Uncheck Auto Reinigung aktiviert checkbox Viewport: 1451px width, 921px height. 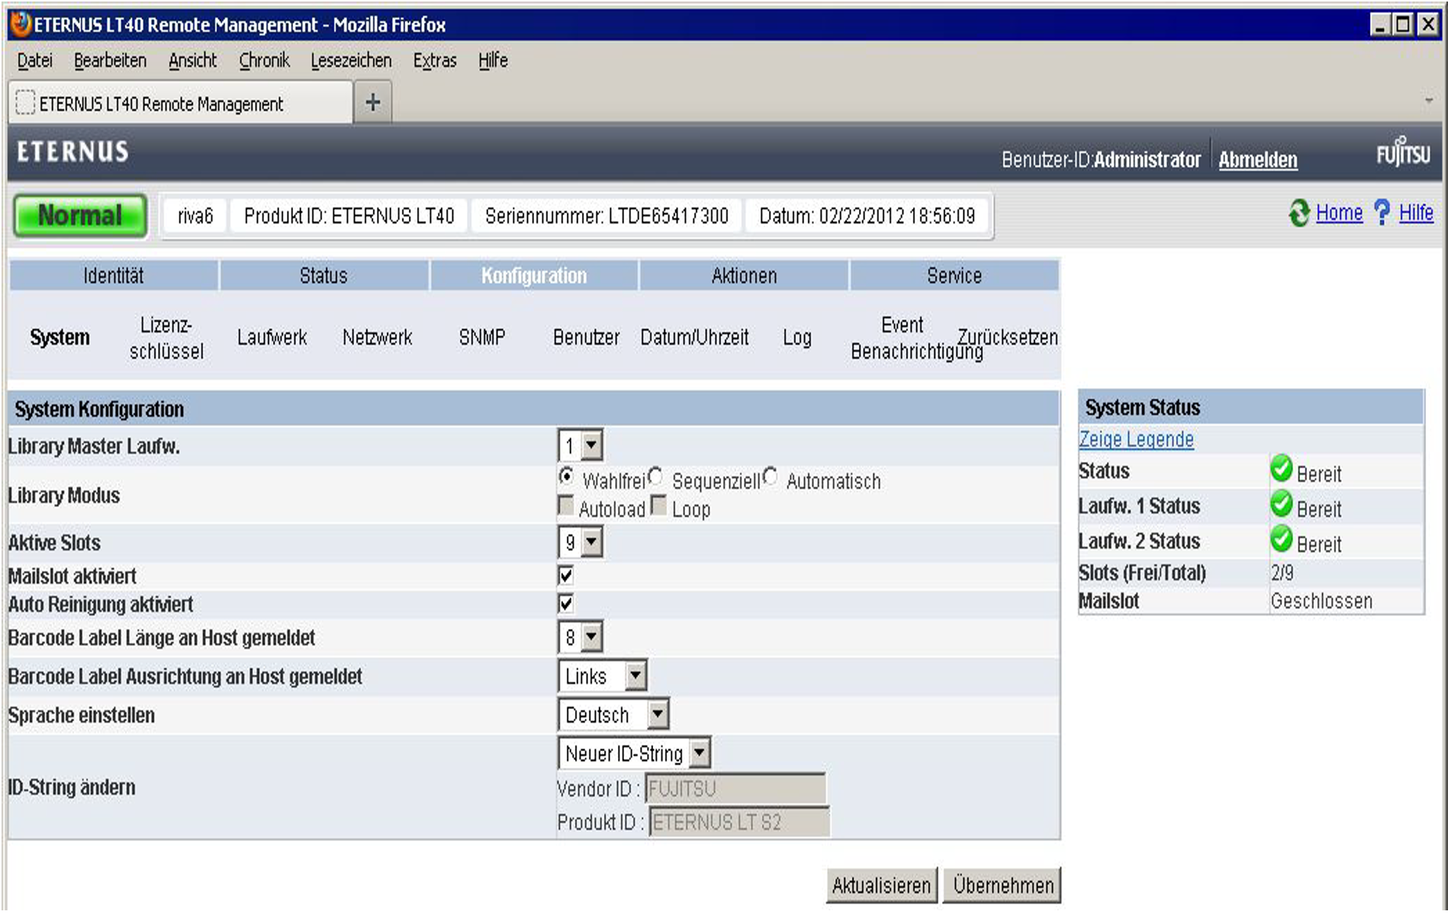point(566,604)
